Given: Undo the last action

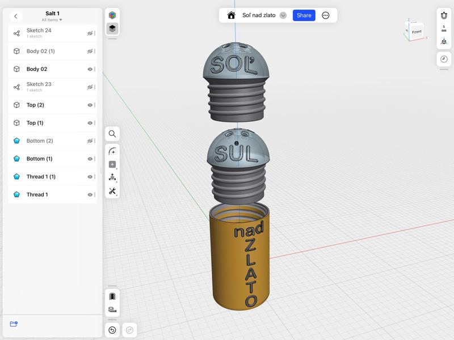Looking at the screenshot, I should [x=112, y=330].
